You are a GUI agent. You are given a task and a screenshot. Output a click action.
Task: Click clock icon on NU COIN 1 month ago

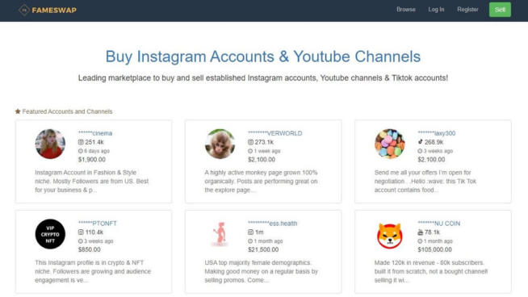pyautogui.click(x=420, y=241)
